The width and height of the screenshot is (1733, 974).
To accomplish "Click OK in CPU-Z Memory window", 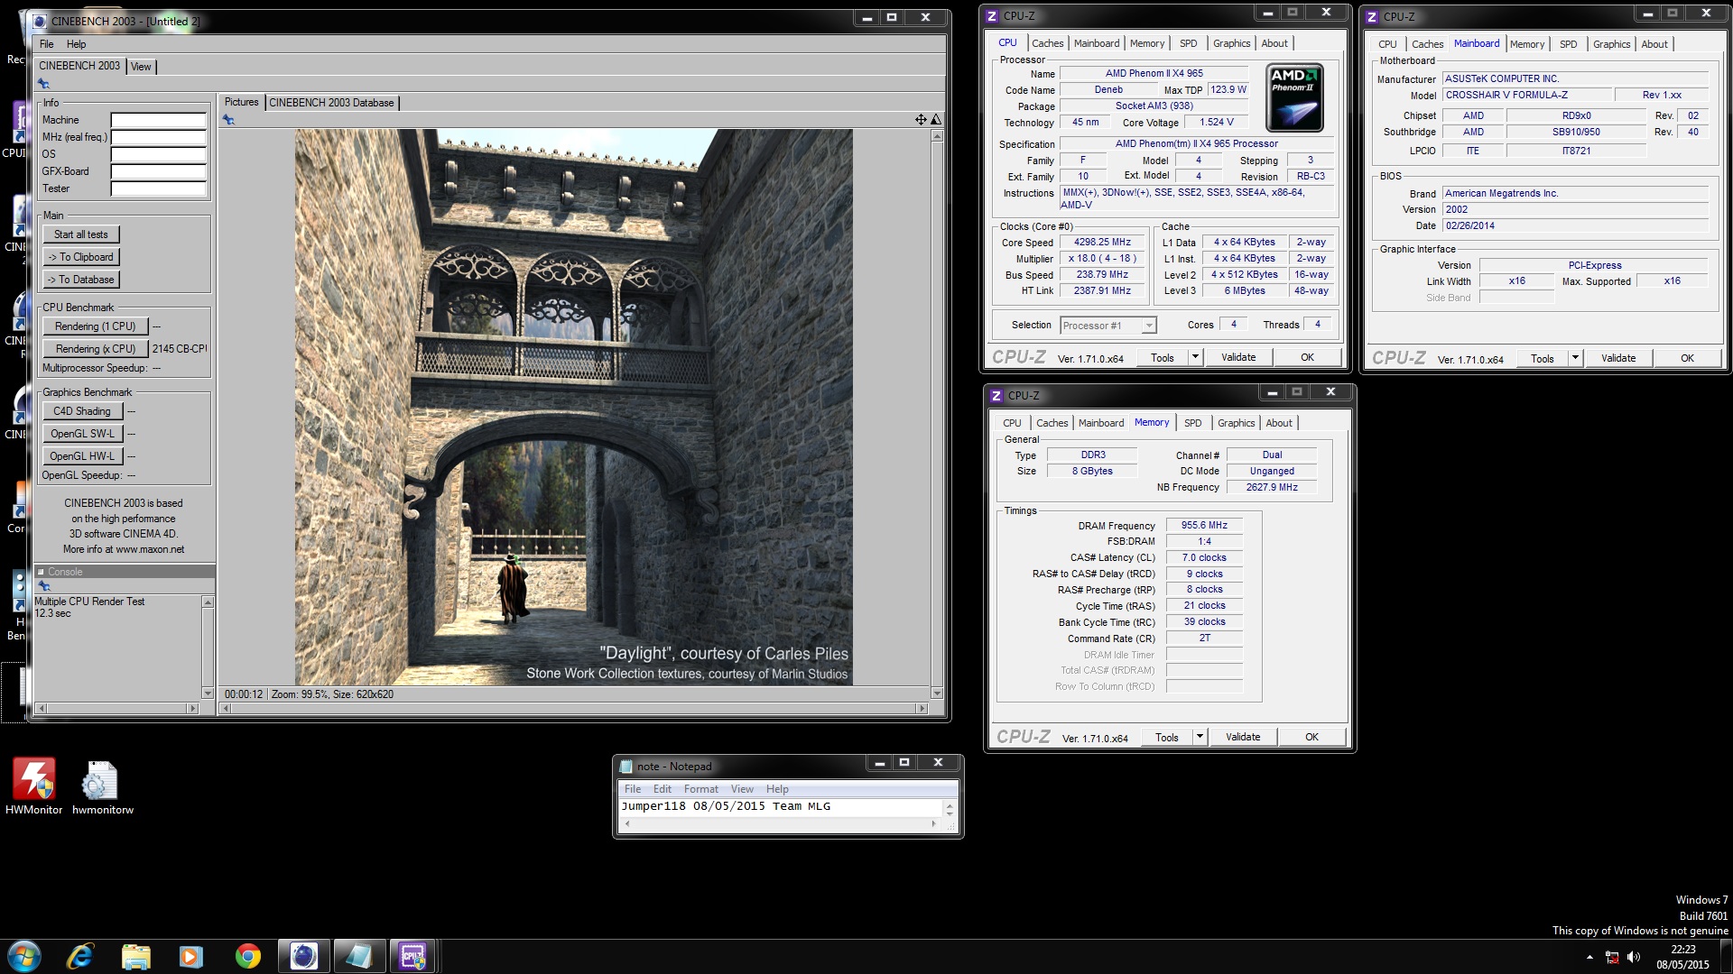I will [1311, 737].
